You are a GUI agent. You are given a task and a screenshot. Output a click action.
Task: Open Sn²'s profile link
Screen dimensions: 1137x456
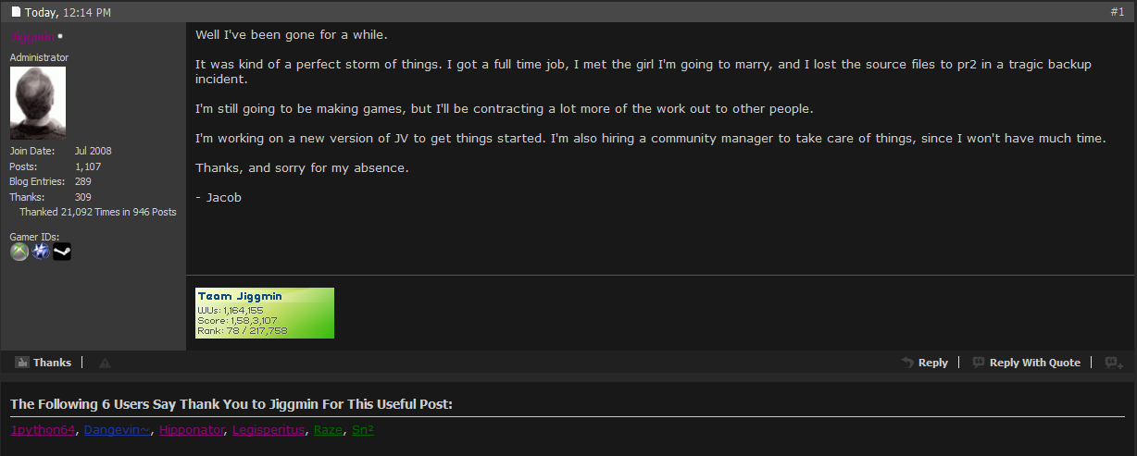[x=363, y=430]
